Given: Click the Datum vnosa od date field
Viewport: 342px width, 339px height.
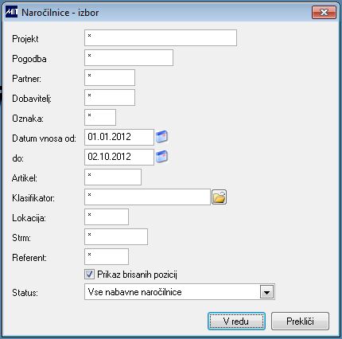Looking at the screenshot, I should click(x=119, y=137).
